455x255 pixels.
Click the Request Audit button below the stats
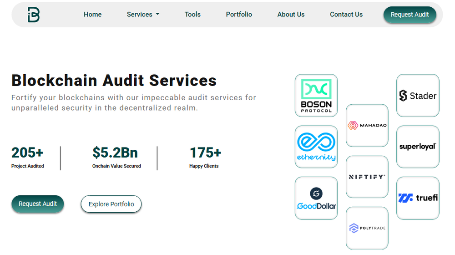[x=38, y=204]
